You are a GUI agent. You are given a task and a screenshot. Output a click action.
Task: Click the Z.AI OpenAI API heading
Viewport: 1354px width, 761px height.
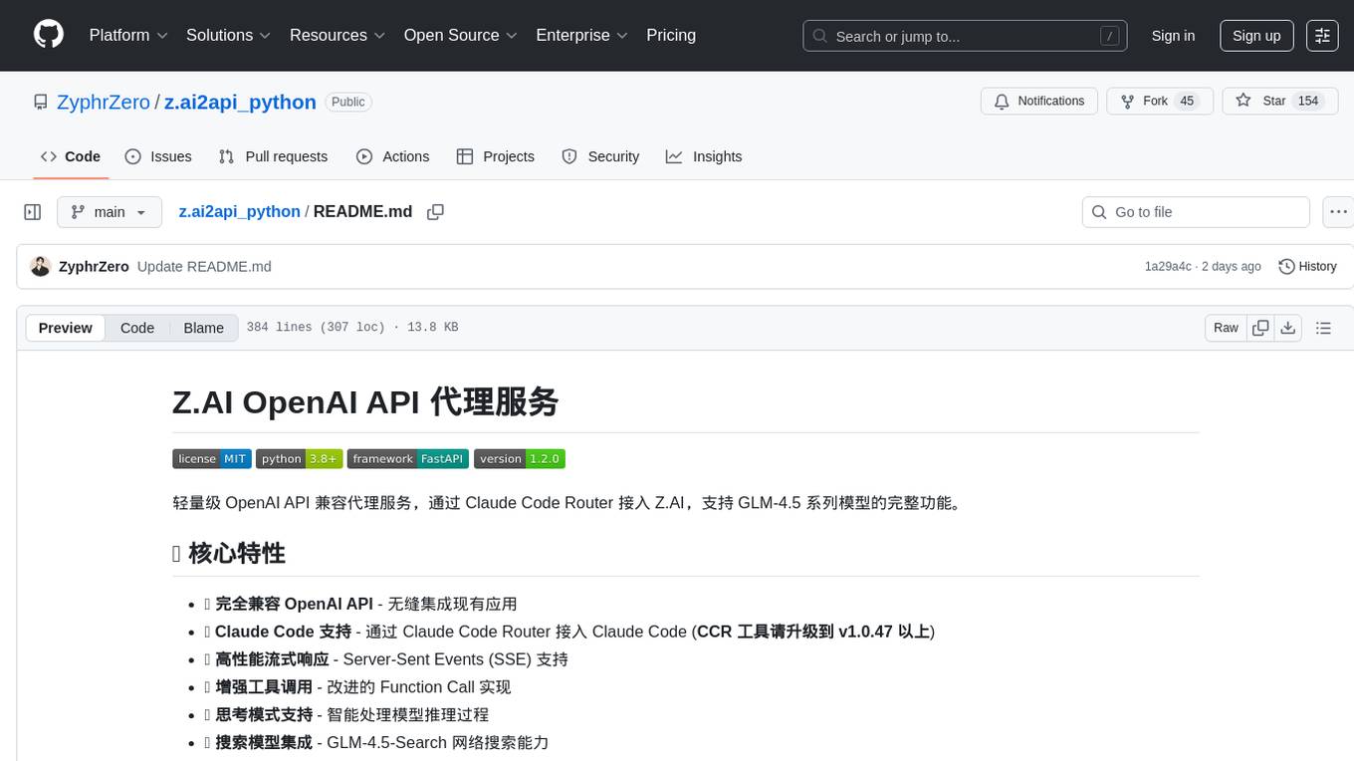point(365,401)
